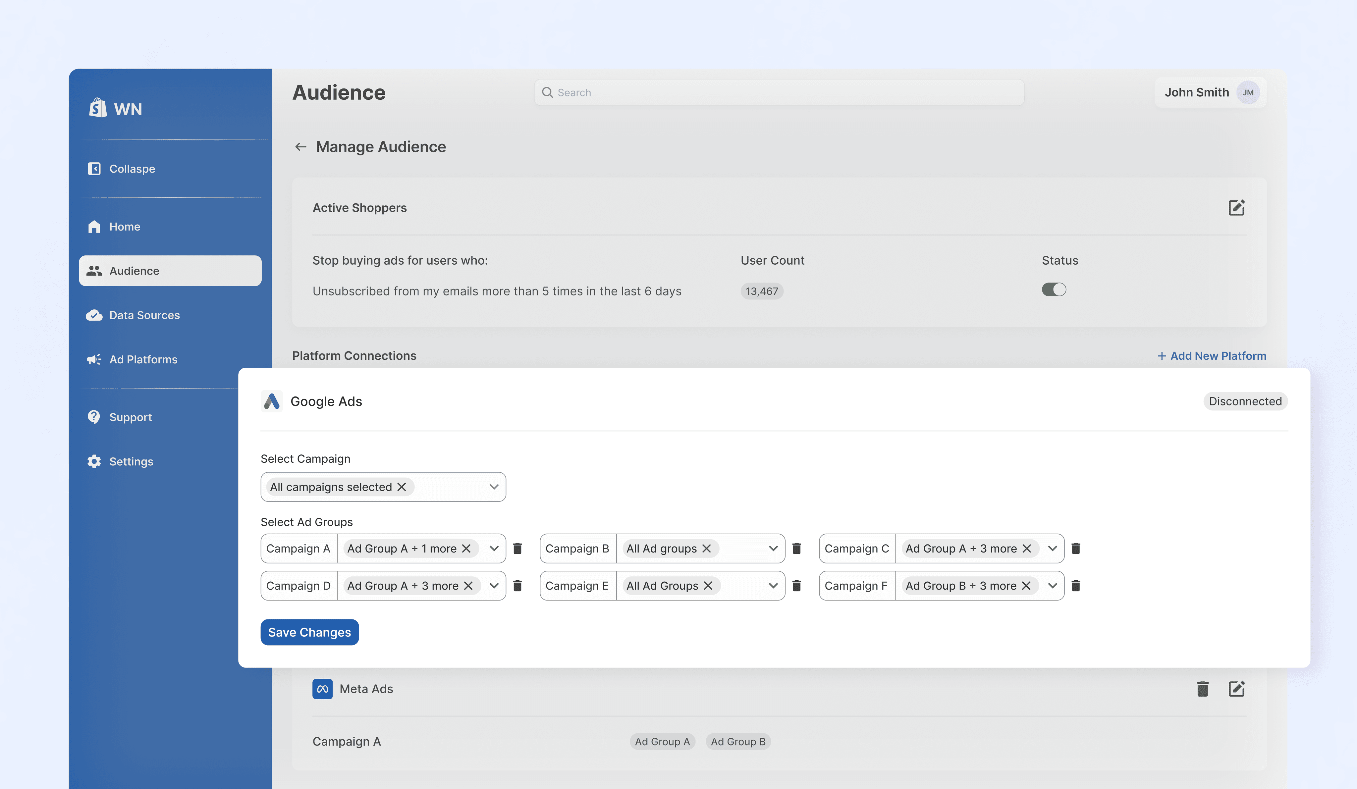Select the Data Sources cloud icon
This screenshot has height=789, width=1357.
[94, 315]
